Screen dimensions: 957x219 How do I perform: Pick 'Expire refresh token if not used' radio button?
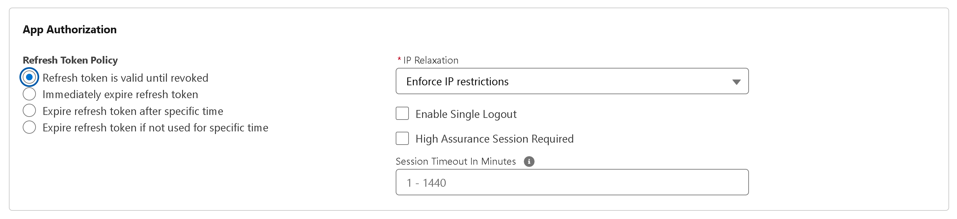tap(29, 127)
